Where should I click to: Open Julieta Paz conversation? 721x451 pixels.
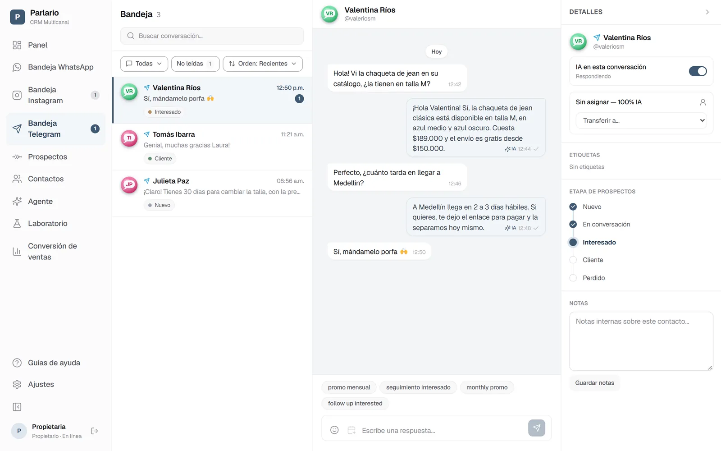point(212,193)
